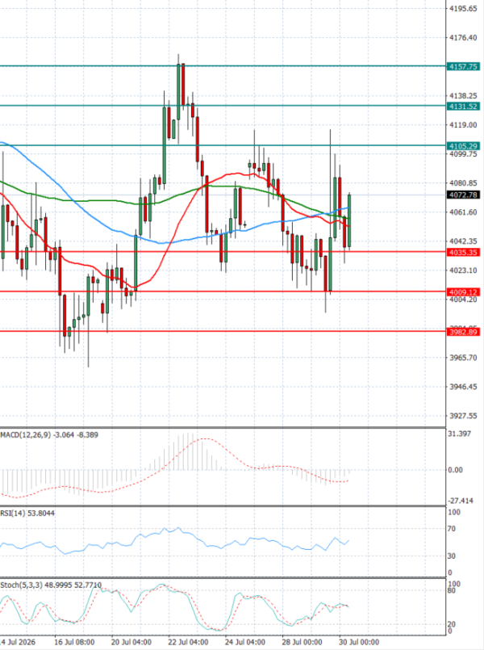484x650 pixels.
Task: Click the 30 Jul 00:00 date marker
Action: tap(359, 642)
